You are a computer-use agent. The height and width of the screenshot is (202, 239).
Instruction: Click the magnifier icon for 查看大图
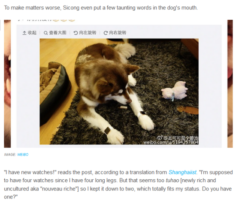tap(45, 33)
